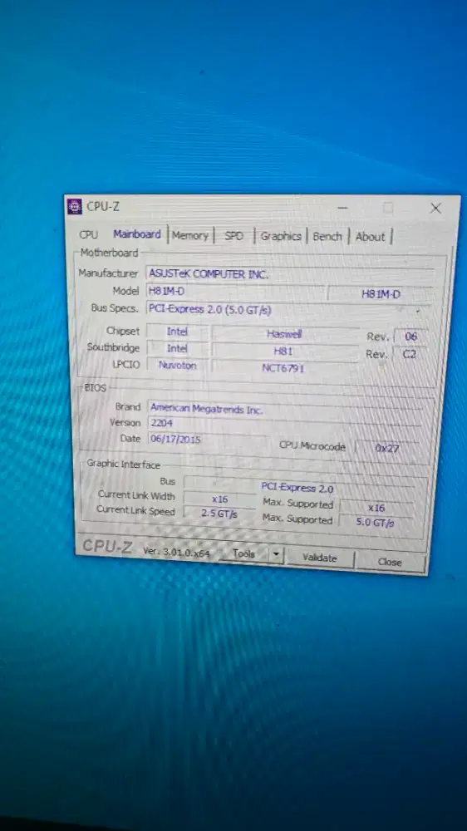Click the Tools button
467x831 pixels.
pyautogui.click(x=244, y=553)
